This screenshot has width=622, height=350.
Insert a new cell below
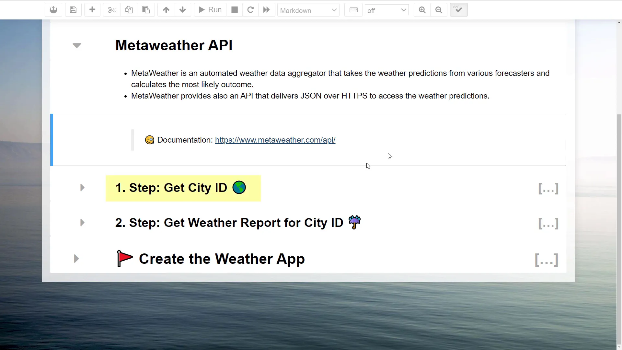(92, 10)
